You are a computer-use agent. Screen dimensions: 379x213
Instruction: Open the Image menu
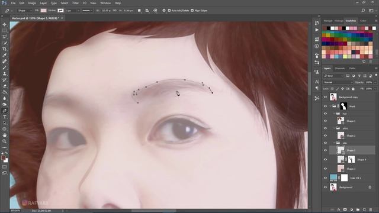pos(32,3)
